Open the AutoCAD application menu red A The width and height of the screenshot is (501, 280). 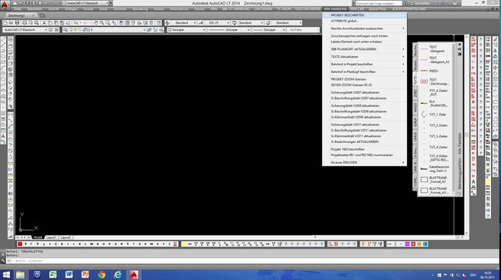point(4,5)
